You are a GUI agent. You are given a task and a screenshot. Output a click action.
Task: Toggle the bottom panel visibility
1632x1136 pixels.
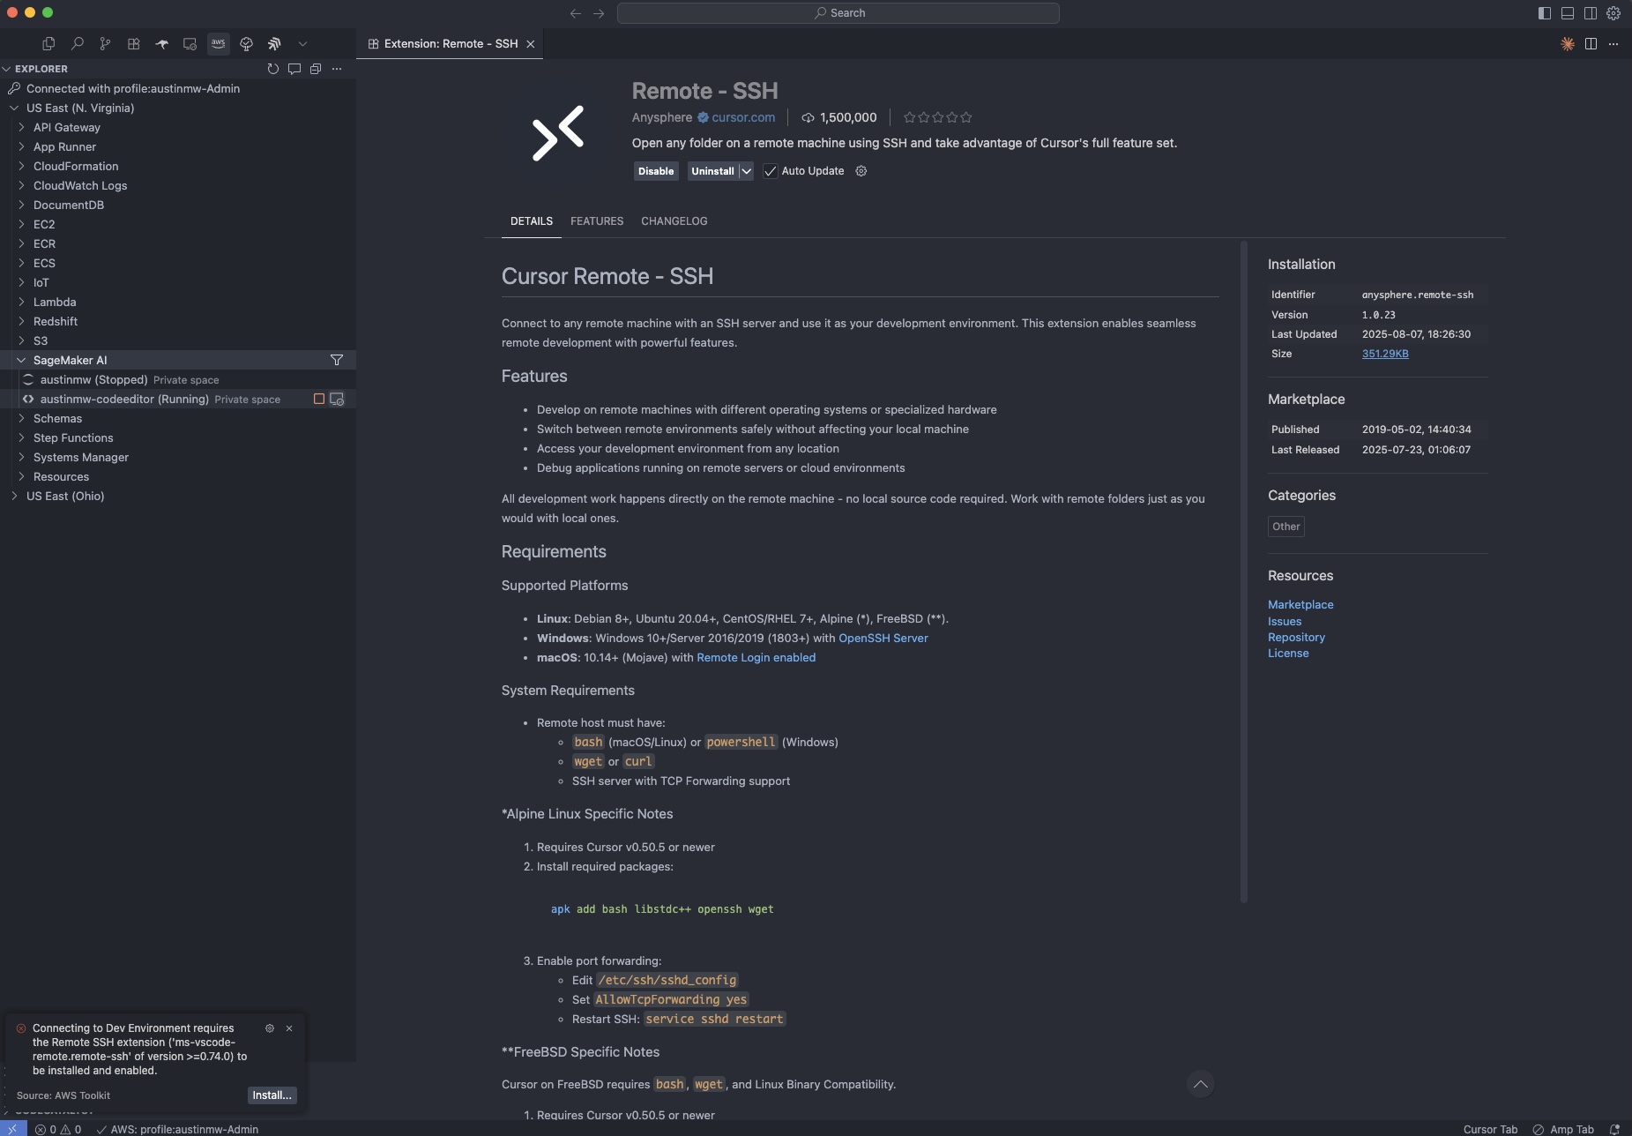tap(1568, 13)
